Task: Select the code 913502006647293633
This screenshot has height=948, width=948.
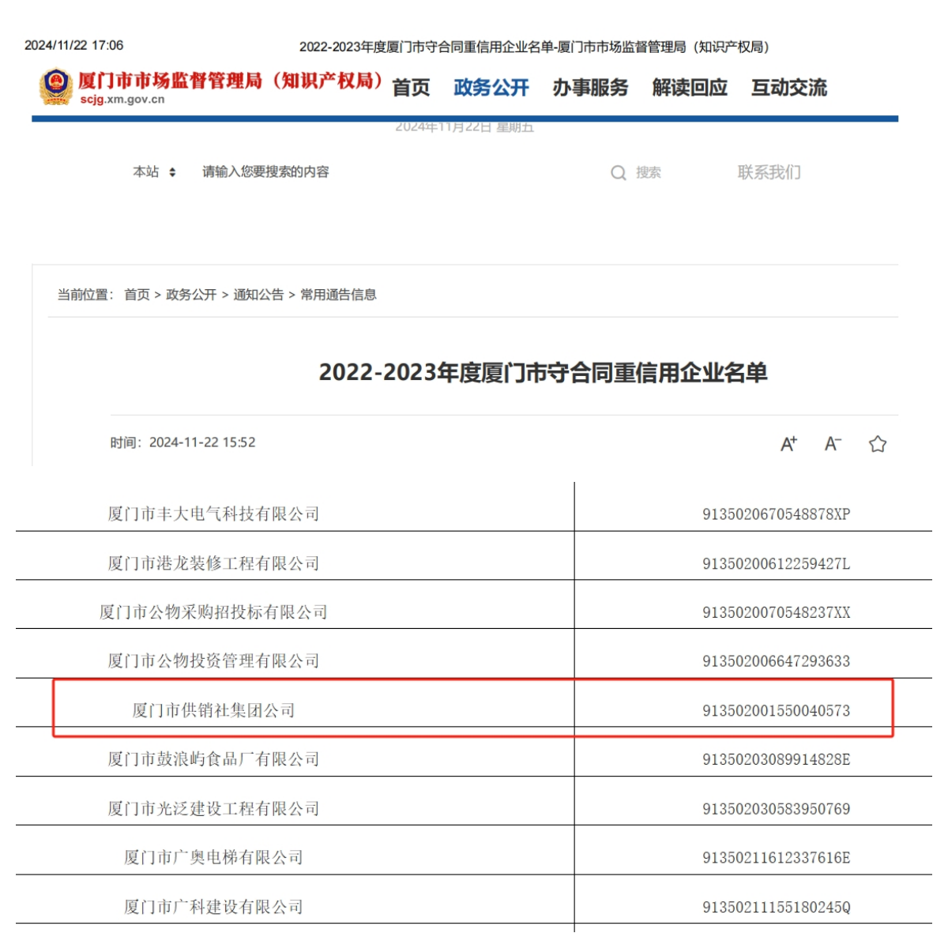Action: [x=777, y=661]
